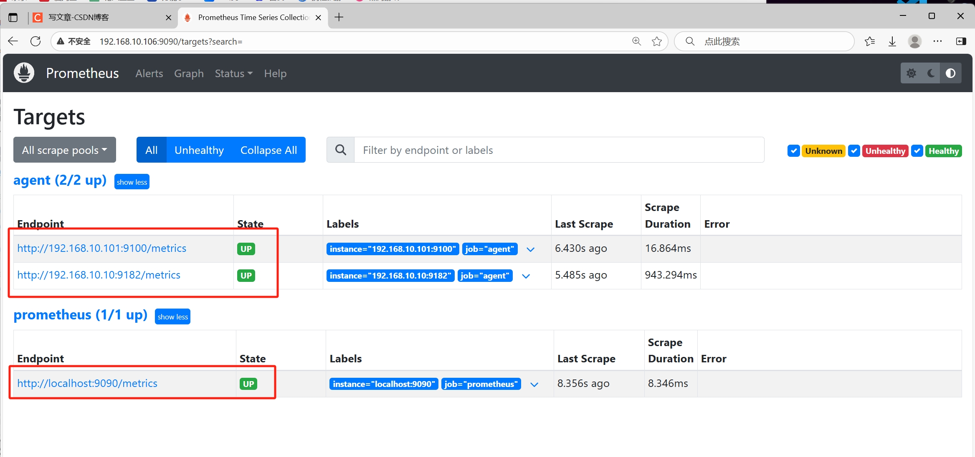Screen dimensions: 975x457
Task: Open the downloads icon
Action: (x=892, y=41)
